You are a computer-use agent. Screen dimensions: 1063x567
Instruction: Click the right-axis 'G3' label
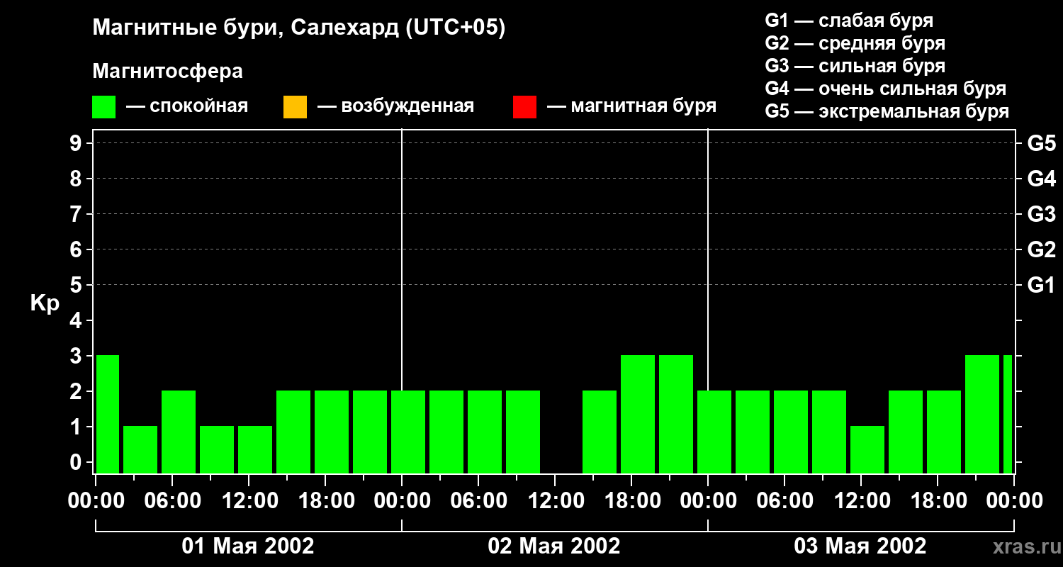point(1042,214)
